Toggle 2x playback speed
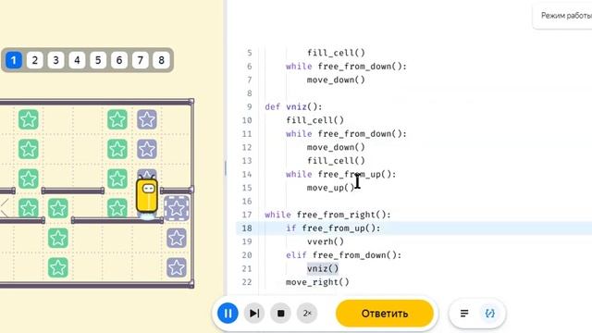592x333 pixels. coord(307,313)
